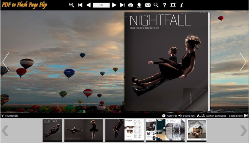
Task: Toggle Sound On
Action: (x=187, y=116)
